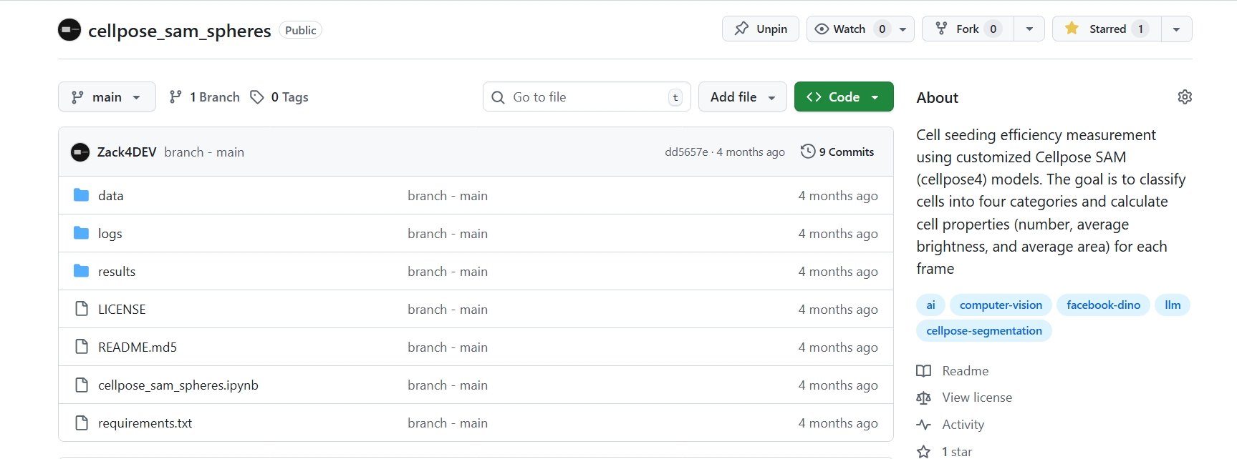Open the README.md5 file
The height and width of the screenshot is (459, 1237).
click(x=138, y=347)
